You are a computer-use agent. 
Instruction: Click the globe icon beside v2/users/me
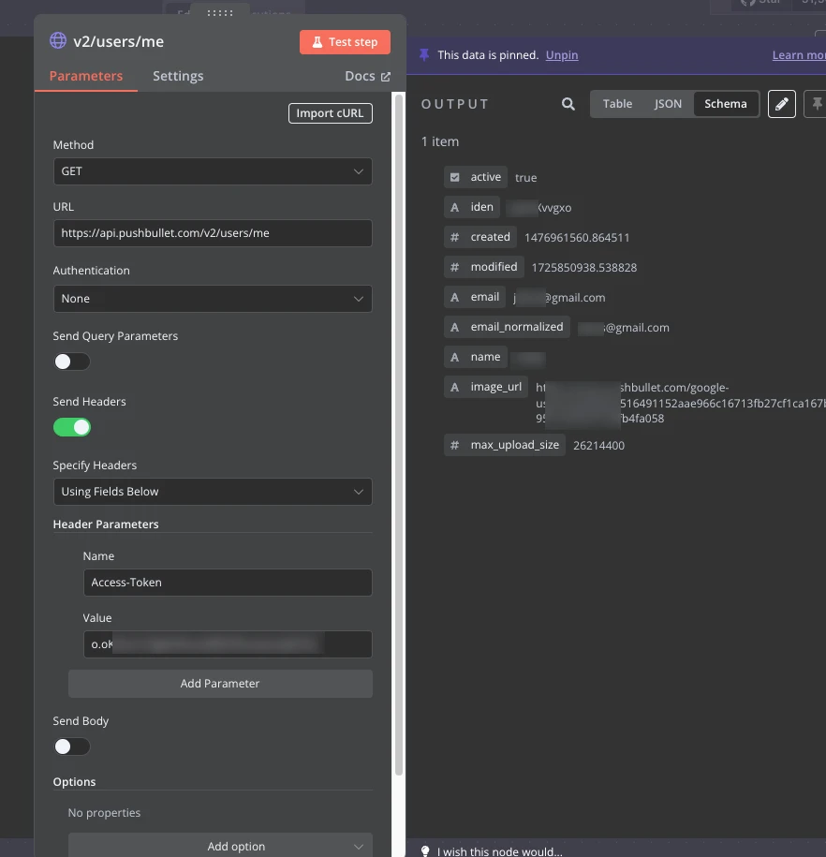58,41
